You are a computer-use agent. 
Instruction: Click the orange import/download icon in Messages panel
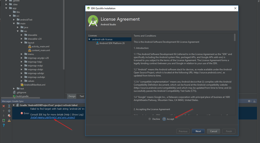pyautogui.click(x=9, y=120)
